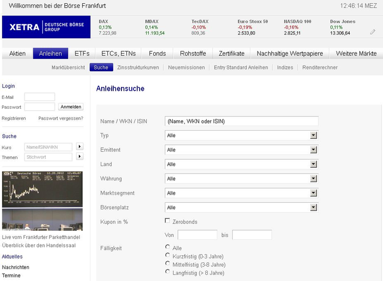Select Kurzfristig (0-3 Jahre) radio button
Screen dimensions: 383x281
click(x=167, y=255)
